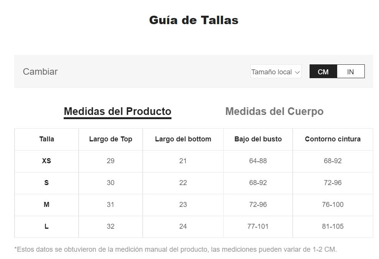The width and height of the screenshot is (379, 259).
Task: Click the Cambiar label
Action: click(40, 72)
